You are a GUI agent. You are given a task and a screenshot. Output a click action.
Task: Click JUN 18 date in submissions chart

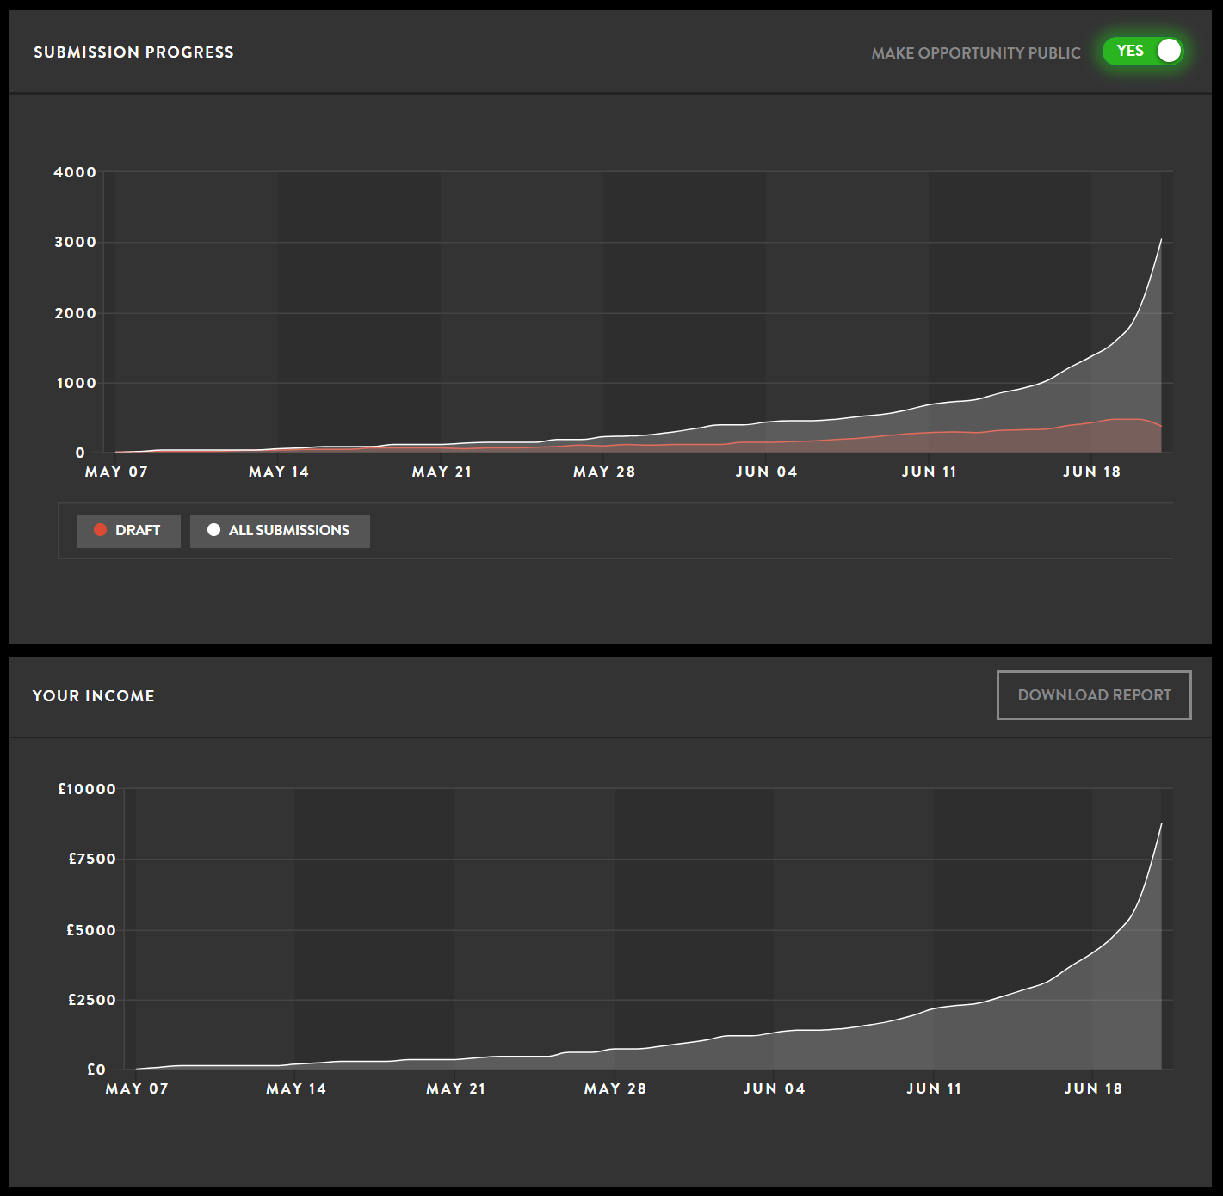click(x=1091, y=472)
